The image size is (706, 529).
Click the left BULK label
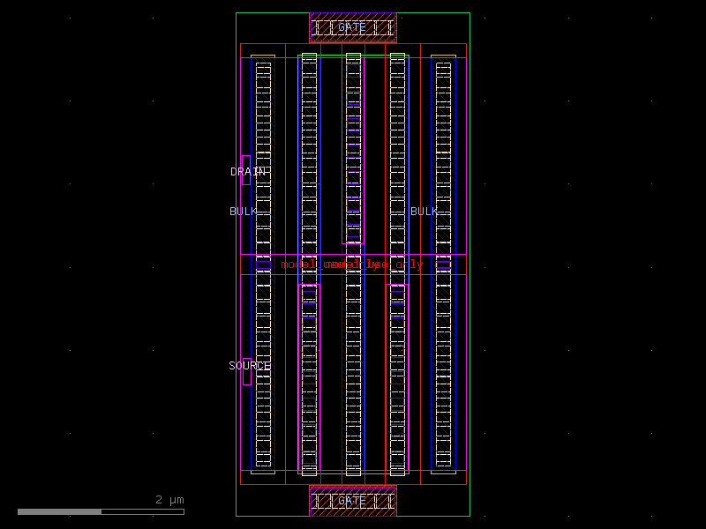[244, 212]
